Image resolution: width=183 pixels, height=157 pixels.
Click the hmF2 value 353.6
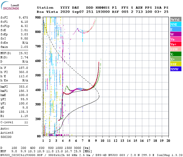[x=23, y=87]
